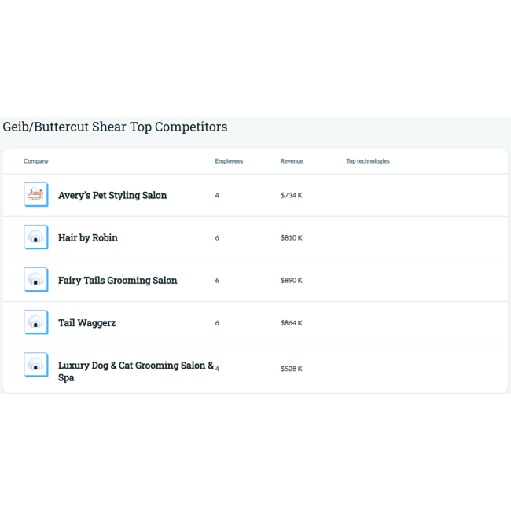Screen dimensions: 511x511
Task: Select the $734 K revenue value
Action: click(x=292, y=195)
